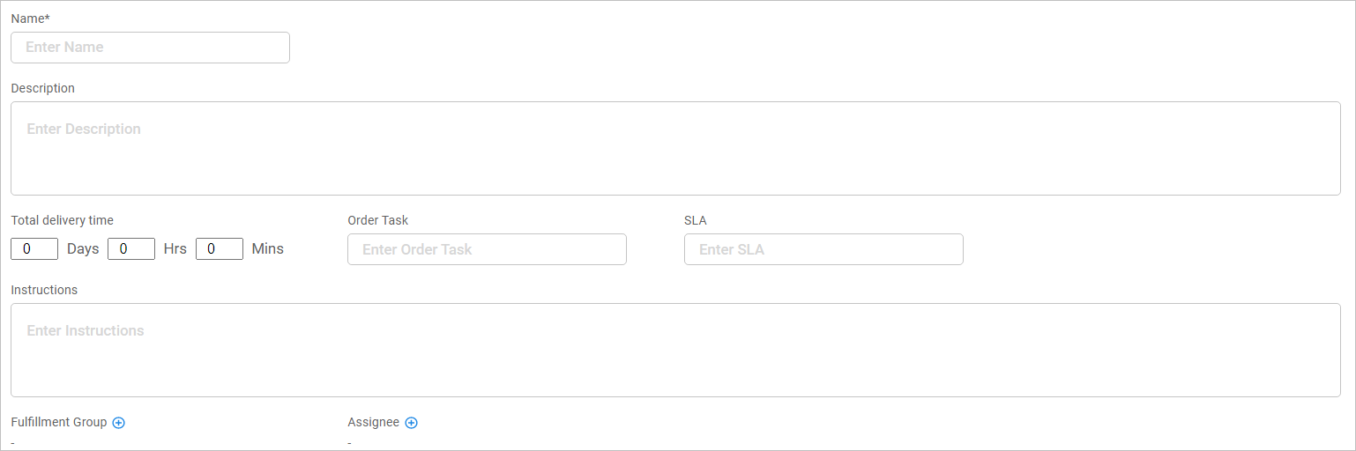The height and width of the screenshot is (451, 1356).
Task: Click the Order Task label
Action: pyautogui.click(x=378, y=220)
